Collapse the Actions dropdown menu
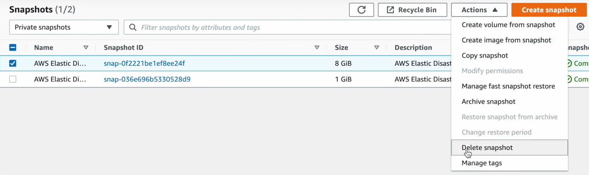Image resolution: width=589 pixels, height=175 pixels. [x=479, y=10]
